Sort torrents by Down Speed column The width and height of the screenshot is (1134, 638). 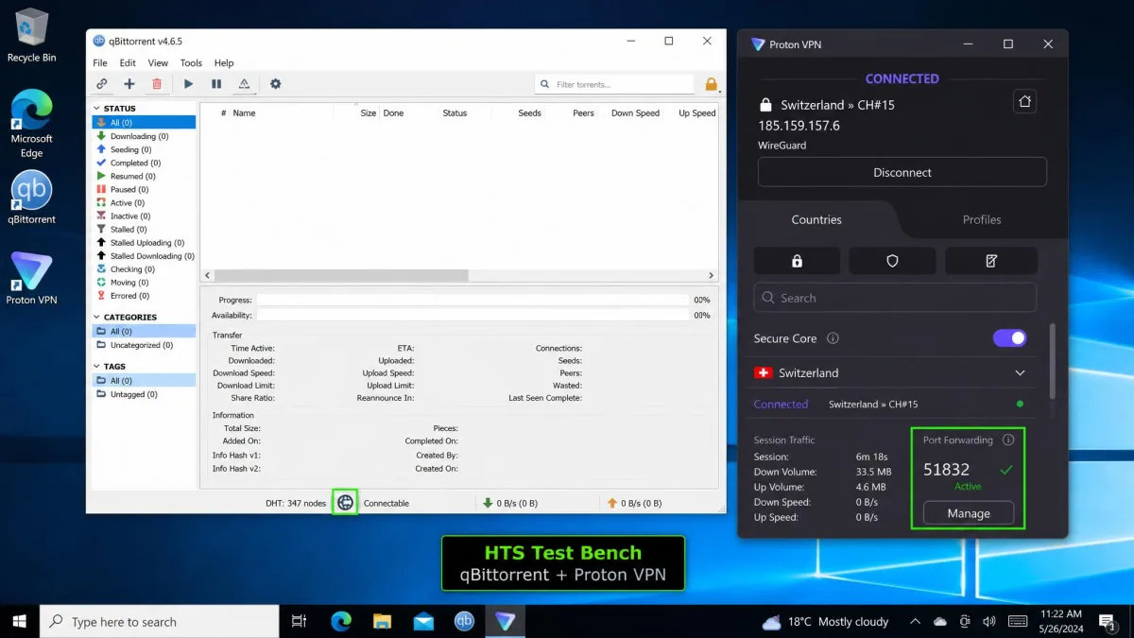[x=633, y=113]
